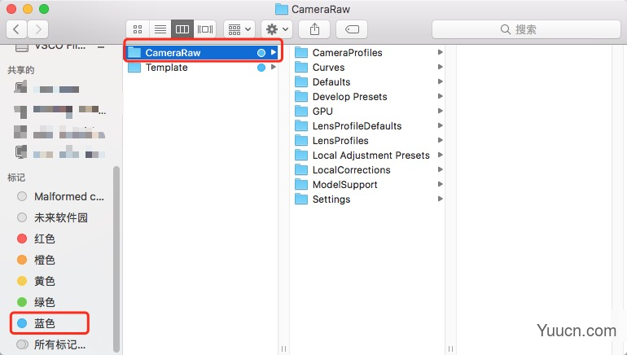Screen dimensions: 627x355
Task: Open the gear action menu
Action: point(277,29)
